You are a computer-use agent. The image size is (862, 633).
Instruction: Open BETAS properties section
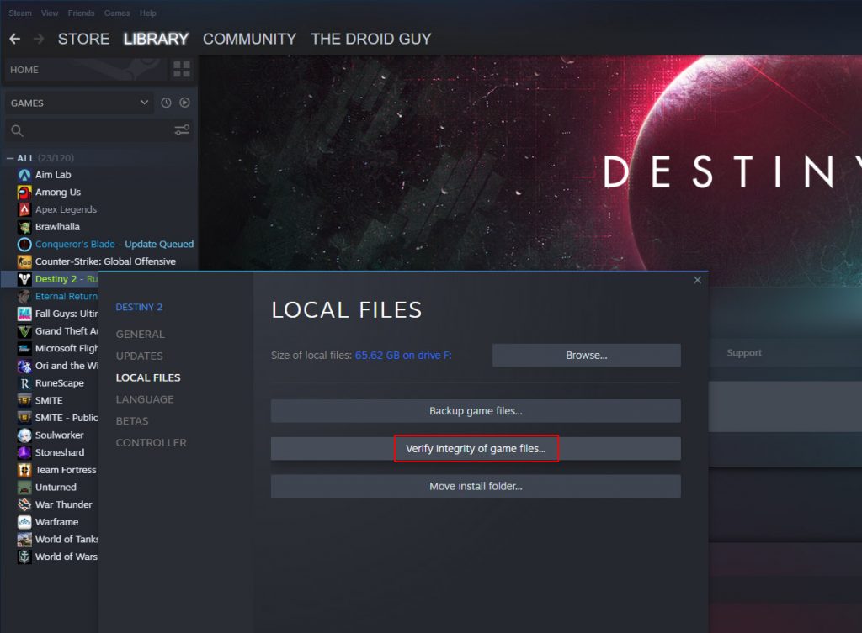[132, 421]
